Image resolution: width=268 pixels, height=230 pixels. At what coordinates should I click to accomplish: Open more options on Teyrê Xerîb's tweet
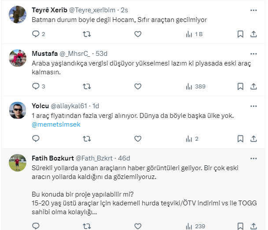pyautogui.click(x=253, y=9)
